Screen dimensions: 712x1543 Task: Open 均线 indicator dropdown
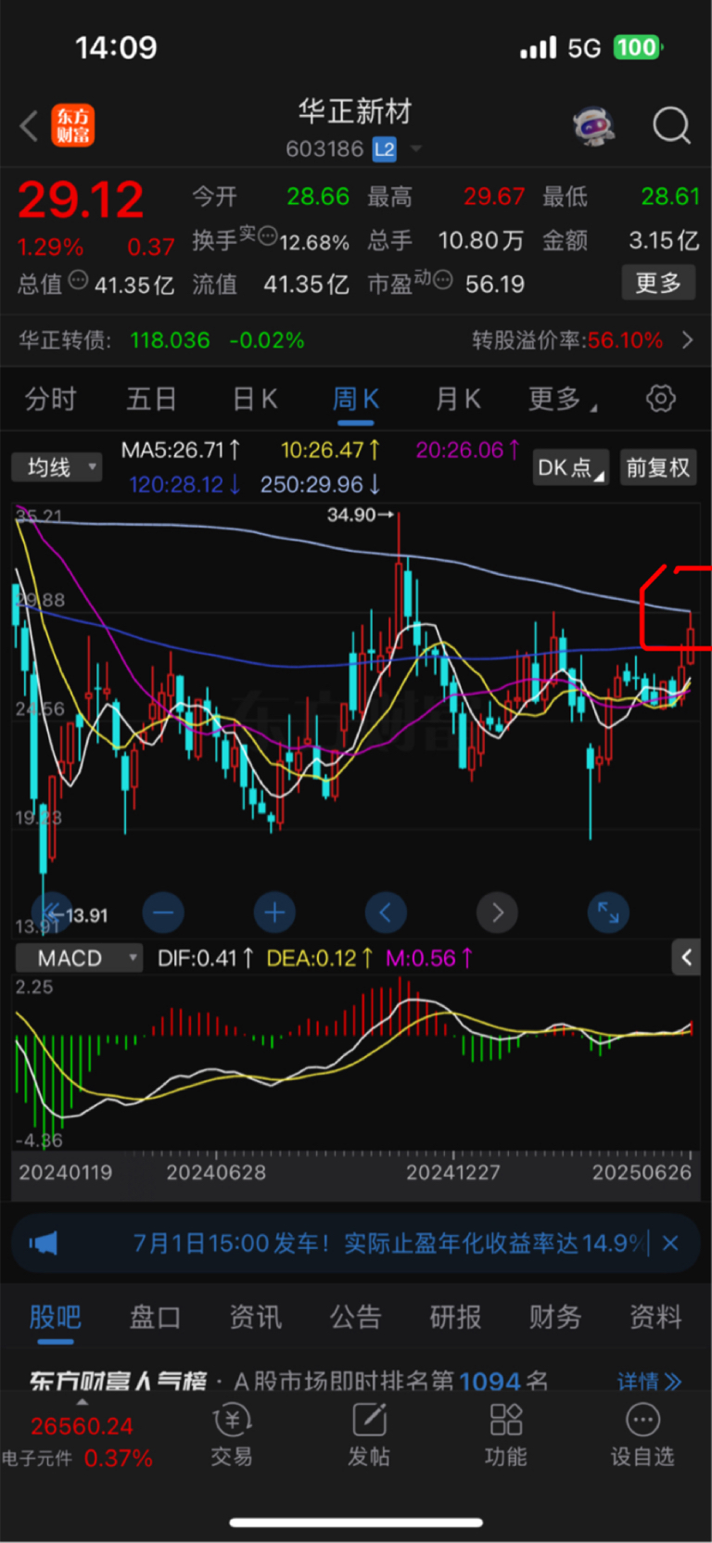coord(57,467)
